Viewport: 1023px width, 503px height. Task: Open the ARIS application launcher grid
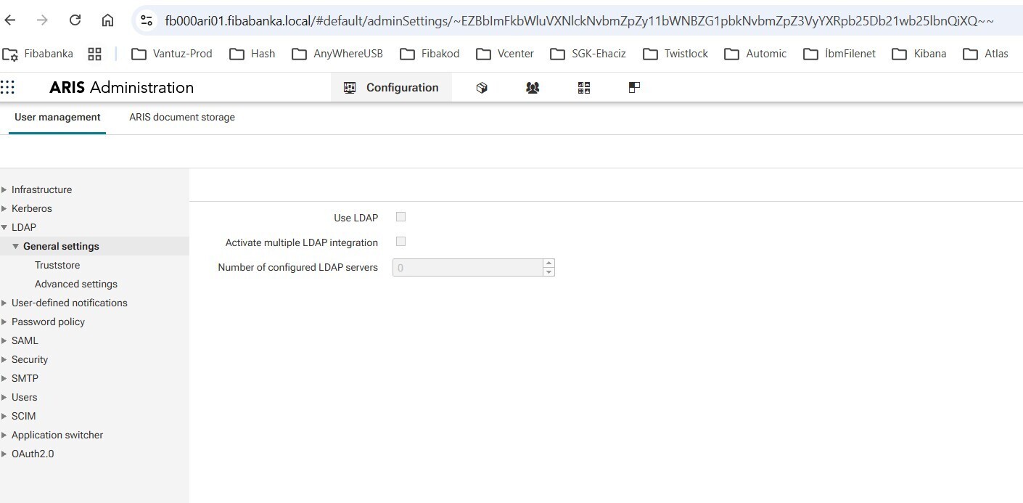tap(8, 87)
